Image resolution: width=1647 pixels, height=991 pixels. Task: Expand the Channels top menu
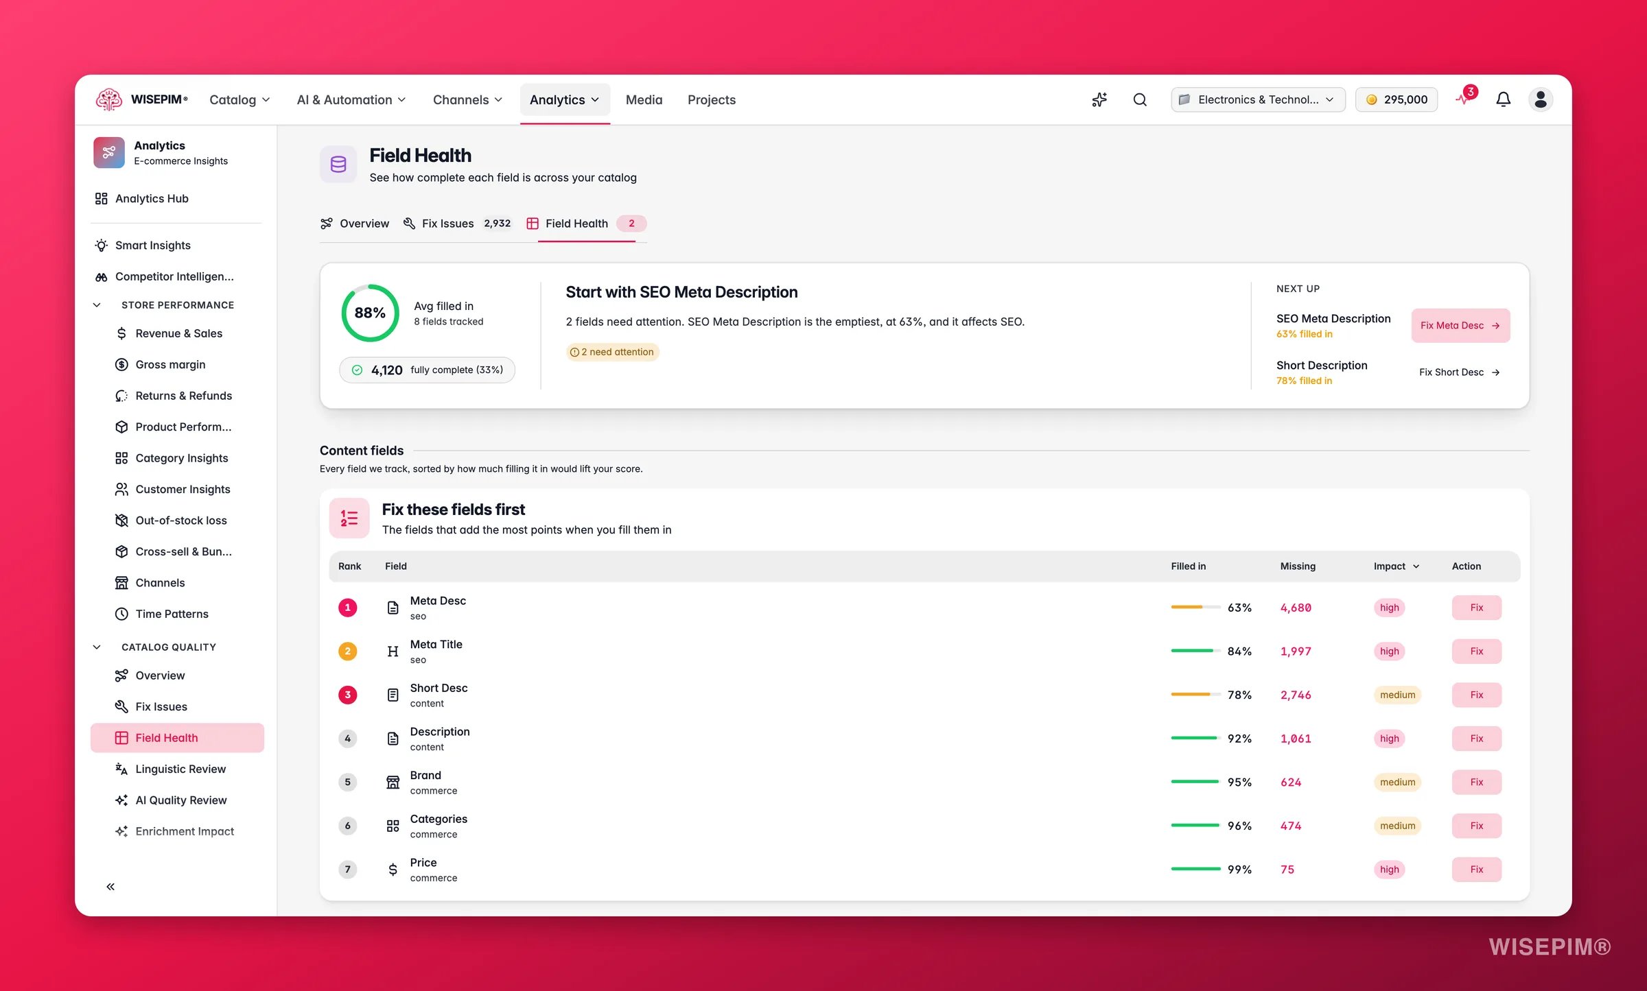(468, 100)
